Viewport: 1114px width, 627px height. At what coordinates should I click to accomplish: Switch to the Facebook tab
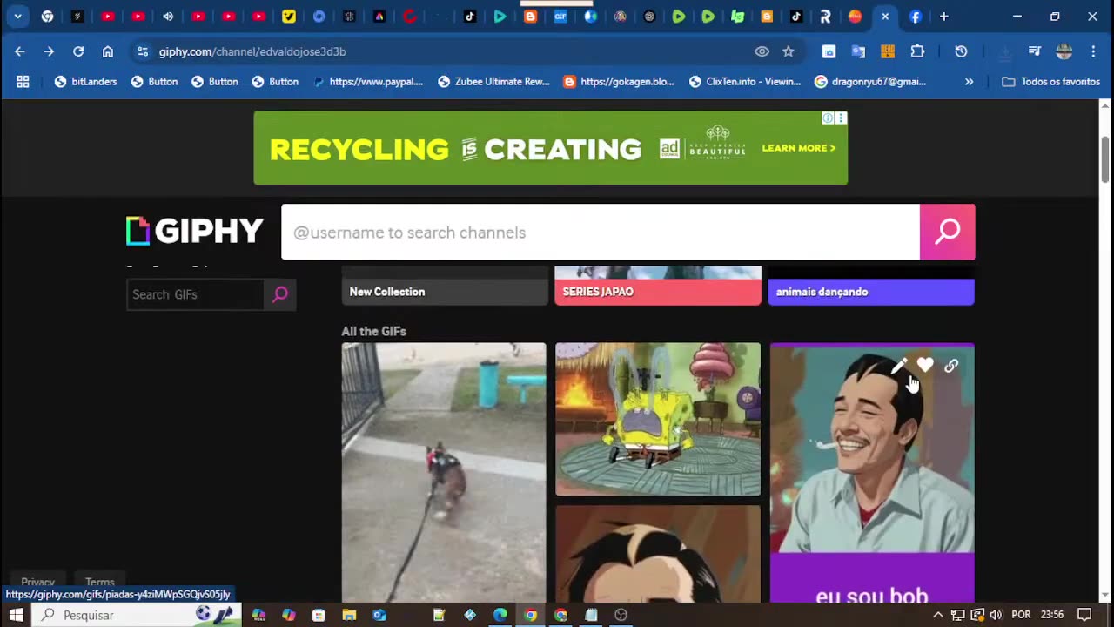(915, 17)
